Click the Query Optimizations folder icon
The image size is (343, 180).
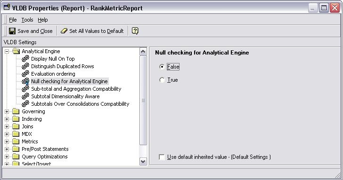coord(16,157)
